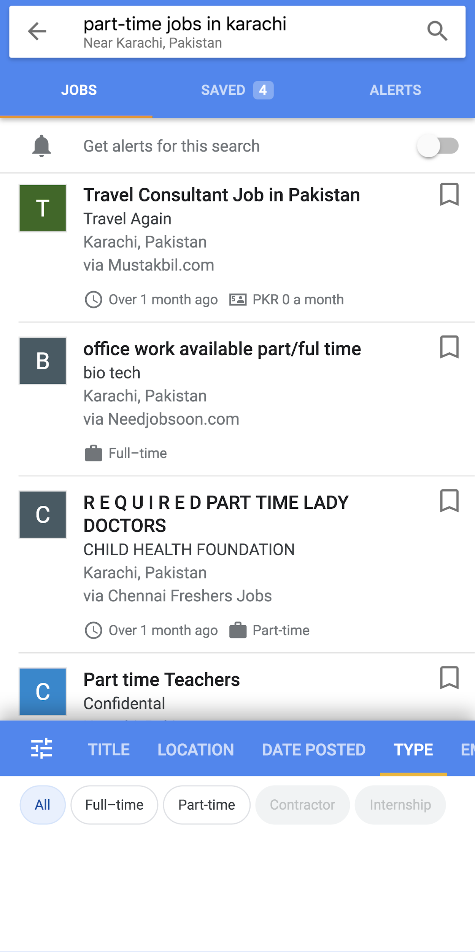Open the Part time Teachers job title
This screenshot has width=475, height=952.
(x=162, y=680)
